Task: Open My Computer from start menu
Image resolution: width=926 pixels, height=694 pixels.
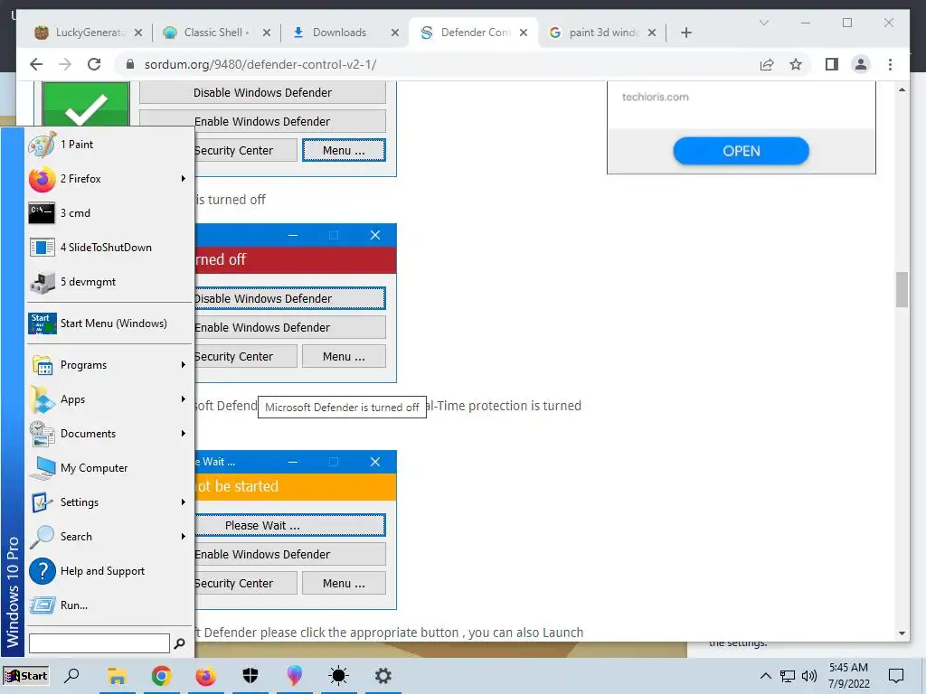Action: (109, 468)
